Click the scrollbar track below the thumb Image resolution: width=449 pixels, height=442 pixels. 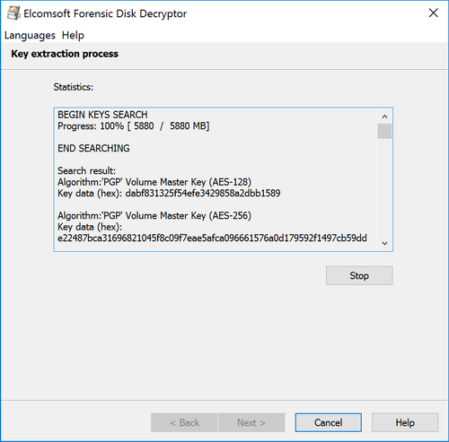(384, 187)
